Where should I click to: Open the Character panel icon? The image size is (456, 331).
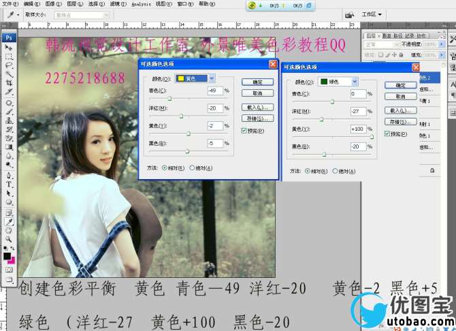(453, 84)
